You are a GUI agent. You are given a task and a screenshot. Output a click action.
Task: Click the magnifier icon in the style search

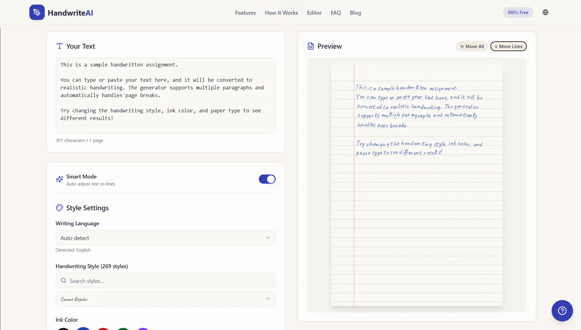click(x=63, y=281)
